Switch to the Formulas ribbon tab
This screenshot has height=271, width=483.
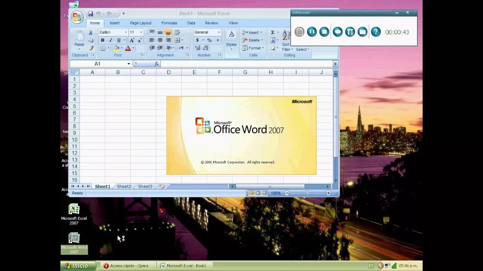(169, 23)
